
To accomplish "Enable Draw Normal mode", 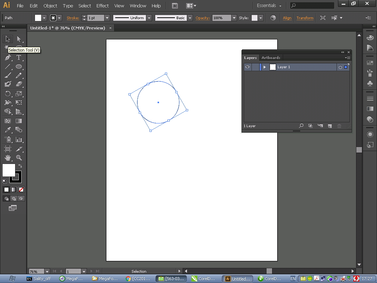I will [7, 199].
